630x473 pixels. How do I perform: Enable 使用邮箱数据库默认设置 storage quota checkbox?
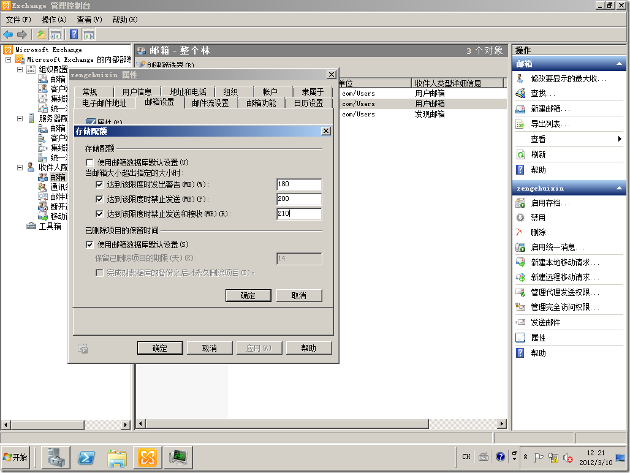[89, 162]
